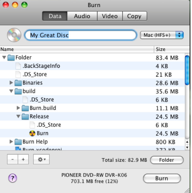Viewport: 192px width, 193px height.
Task: Click the 800 KB size value
Action: pyautogui.click(x=165, y=142)
